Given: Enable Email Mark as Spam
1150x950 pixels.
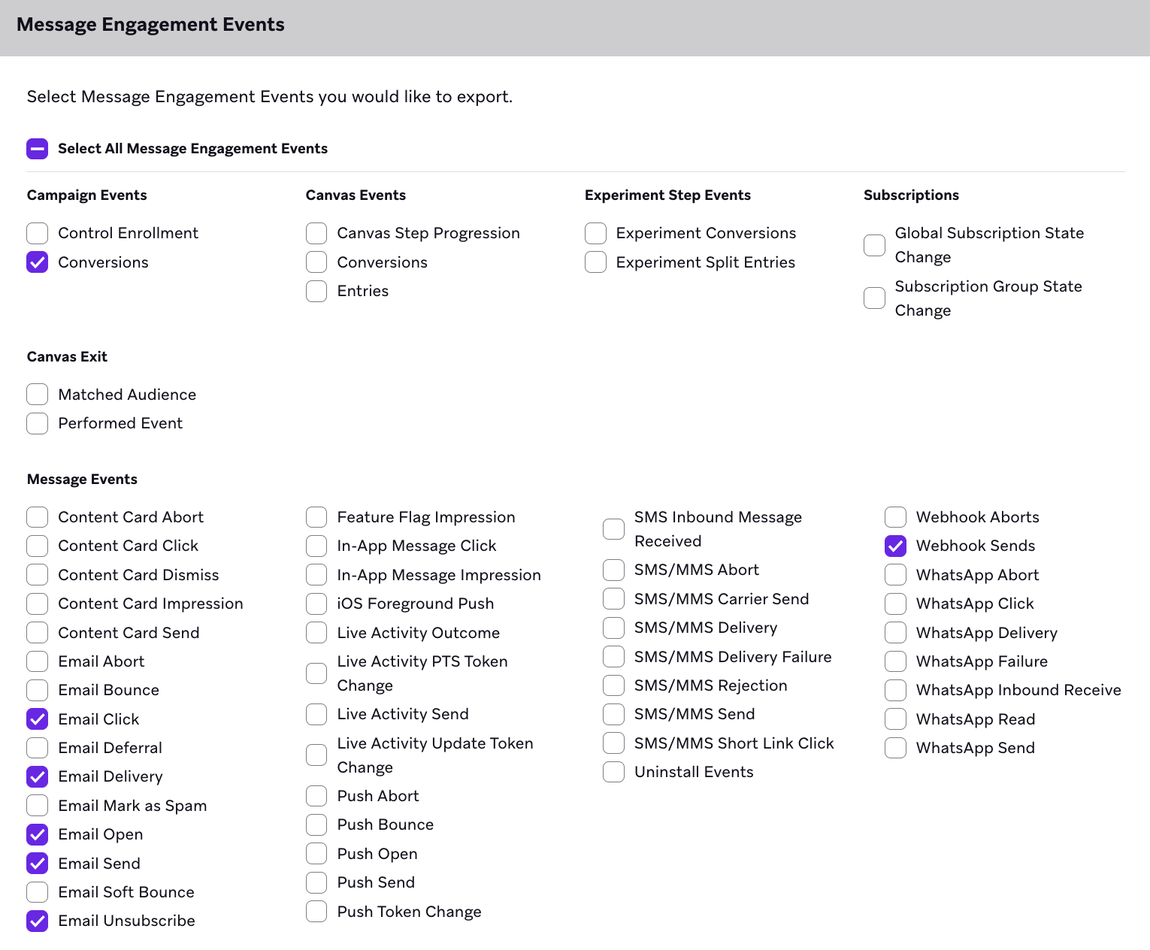Looking at the screenshot, I should tap(37, 805).
